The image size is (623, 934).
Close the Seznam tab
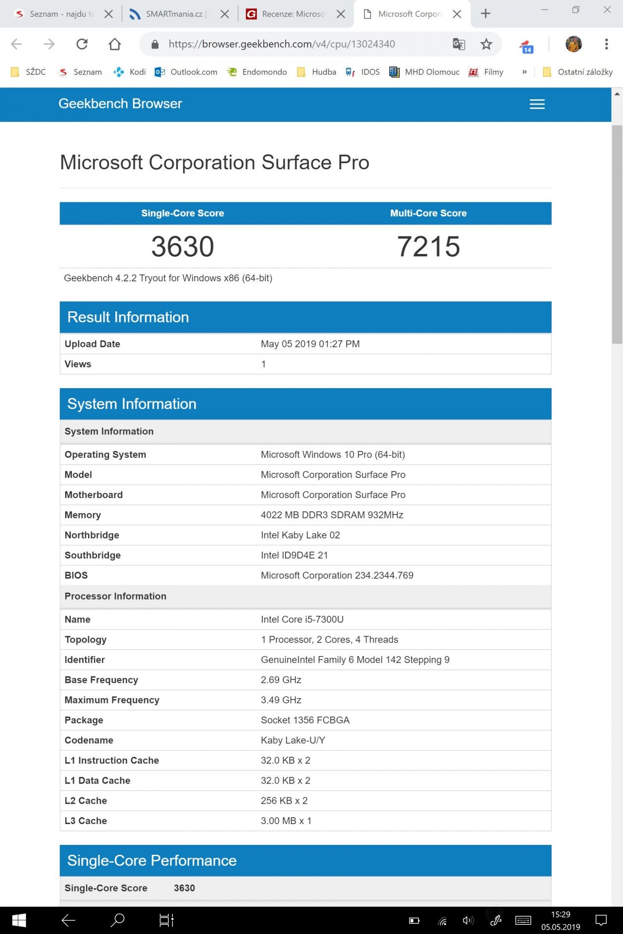[109, 14]
